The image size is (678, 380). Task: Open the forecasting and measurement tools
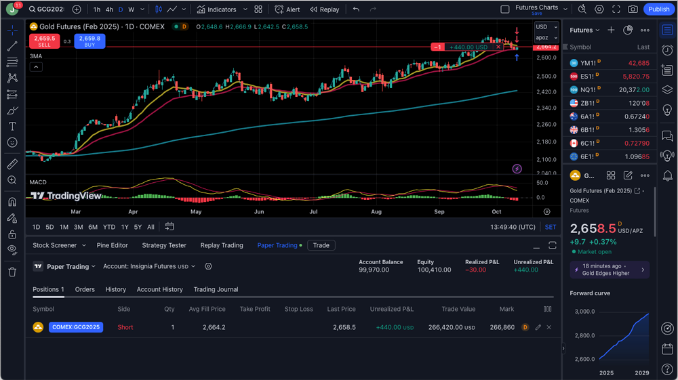12,95
